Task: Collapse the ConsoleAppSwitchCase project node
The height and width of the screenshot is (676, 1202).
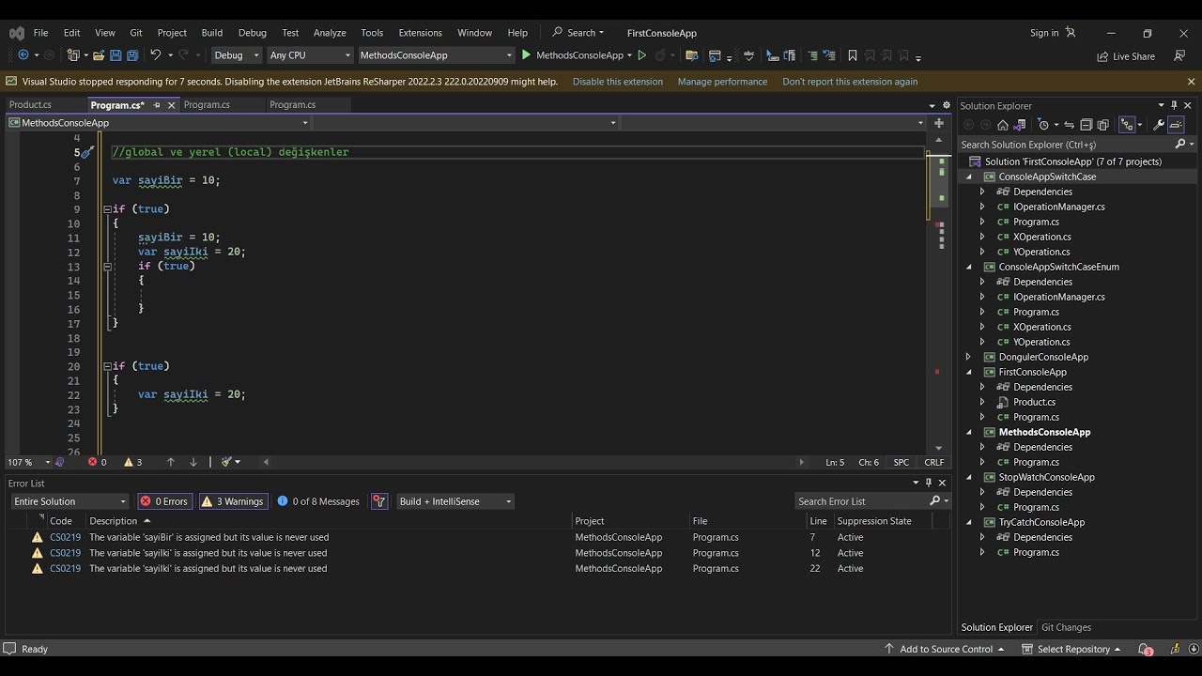Action: coord(969,177)
